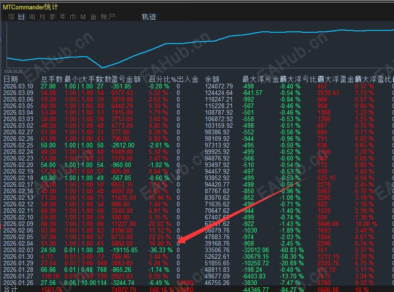The height and width of the screenshot is (292, 394).
Task: Click the 合计 total row label
Action: [x=10, y=289]
